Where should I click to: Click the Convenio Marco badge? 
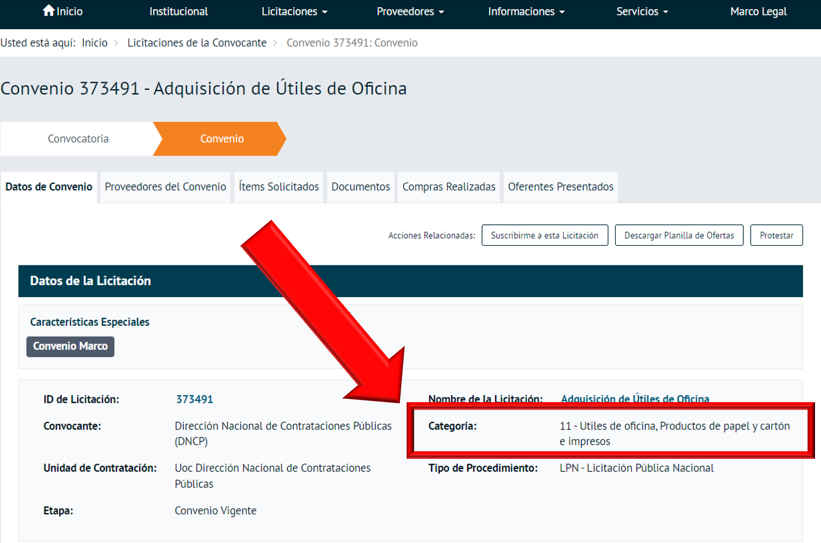(70, 347)
